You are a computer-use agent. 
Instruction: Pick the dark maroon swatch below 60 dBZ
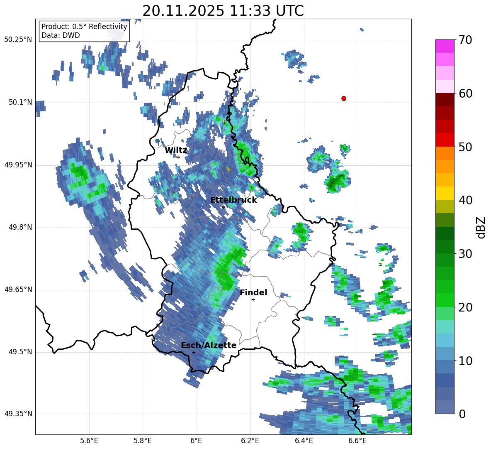pos(445,100)
